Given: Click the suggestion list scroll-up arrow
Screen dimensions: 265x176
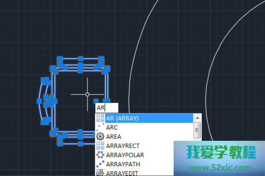Looking at the screenshot, I should click(x=198, y=118).
